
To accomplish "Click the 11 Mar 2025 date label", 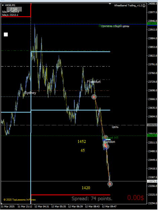I will [8, 206].
